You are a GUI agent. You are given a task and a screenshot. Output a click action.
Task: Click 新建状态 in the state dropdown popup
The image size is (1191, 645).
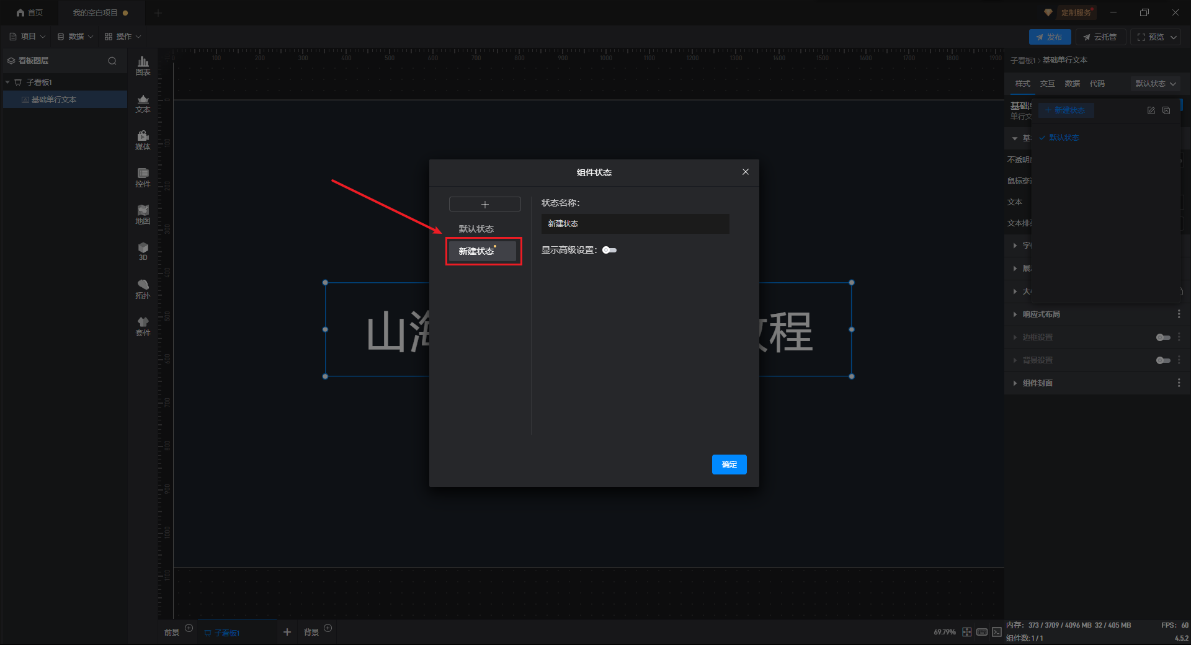click(1065, 110)
